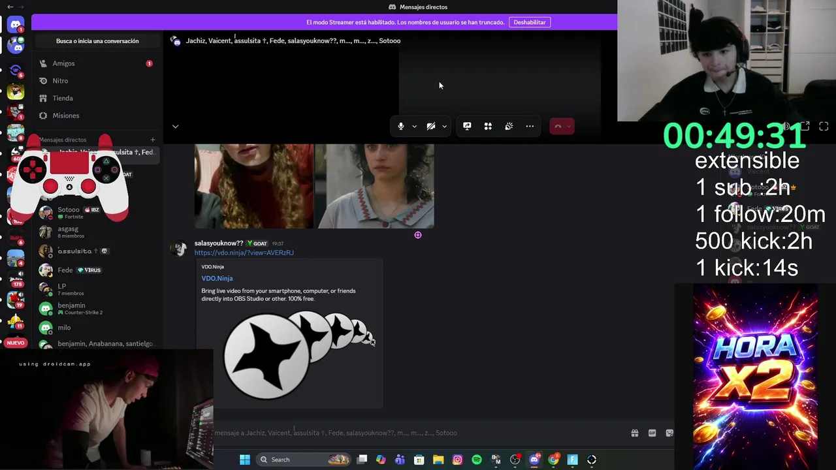Open the benjamin, Anabanana, santielgo group
The image size is (836, 470).
(x=97, y=344)
